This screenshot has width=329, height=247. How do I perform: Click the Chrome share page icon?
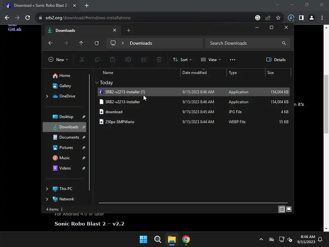tap(268, 18)
